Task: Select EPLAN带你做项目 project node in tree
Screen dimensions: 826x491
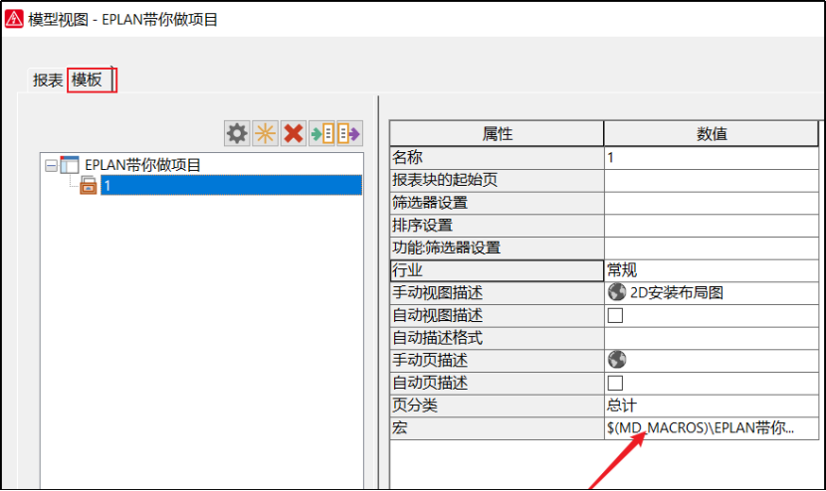Action: (142, 165)
